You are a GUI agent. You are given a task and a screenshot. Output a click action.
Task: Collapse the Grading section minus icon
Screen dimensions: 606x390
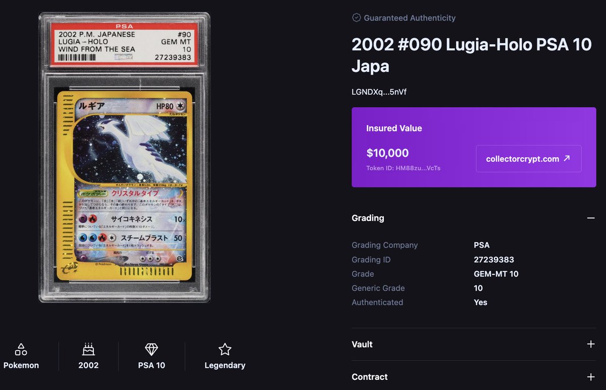coord(591,218)
